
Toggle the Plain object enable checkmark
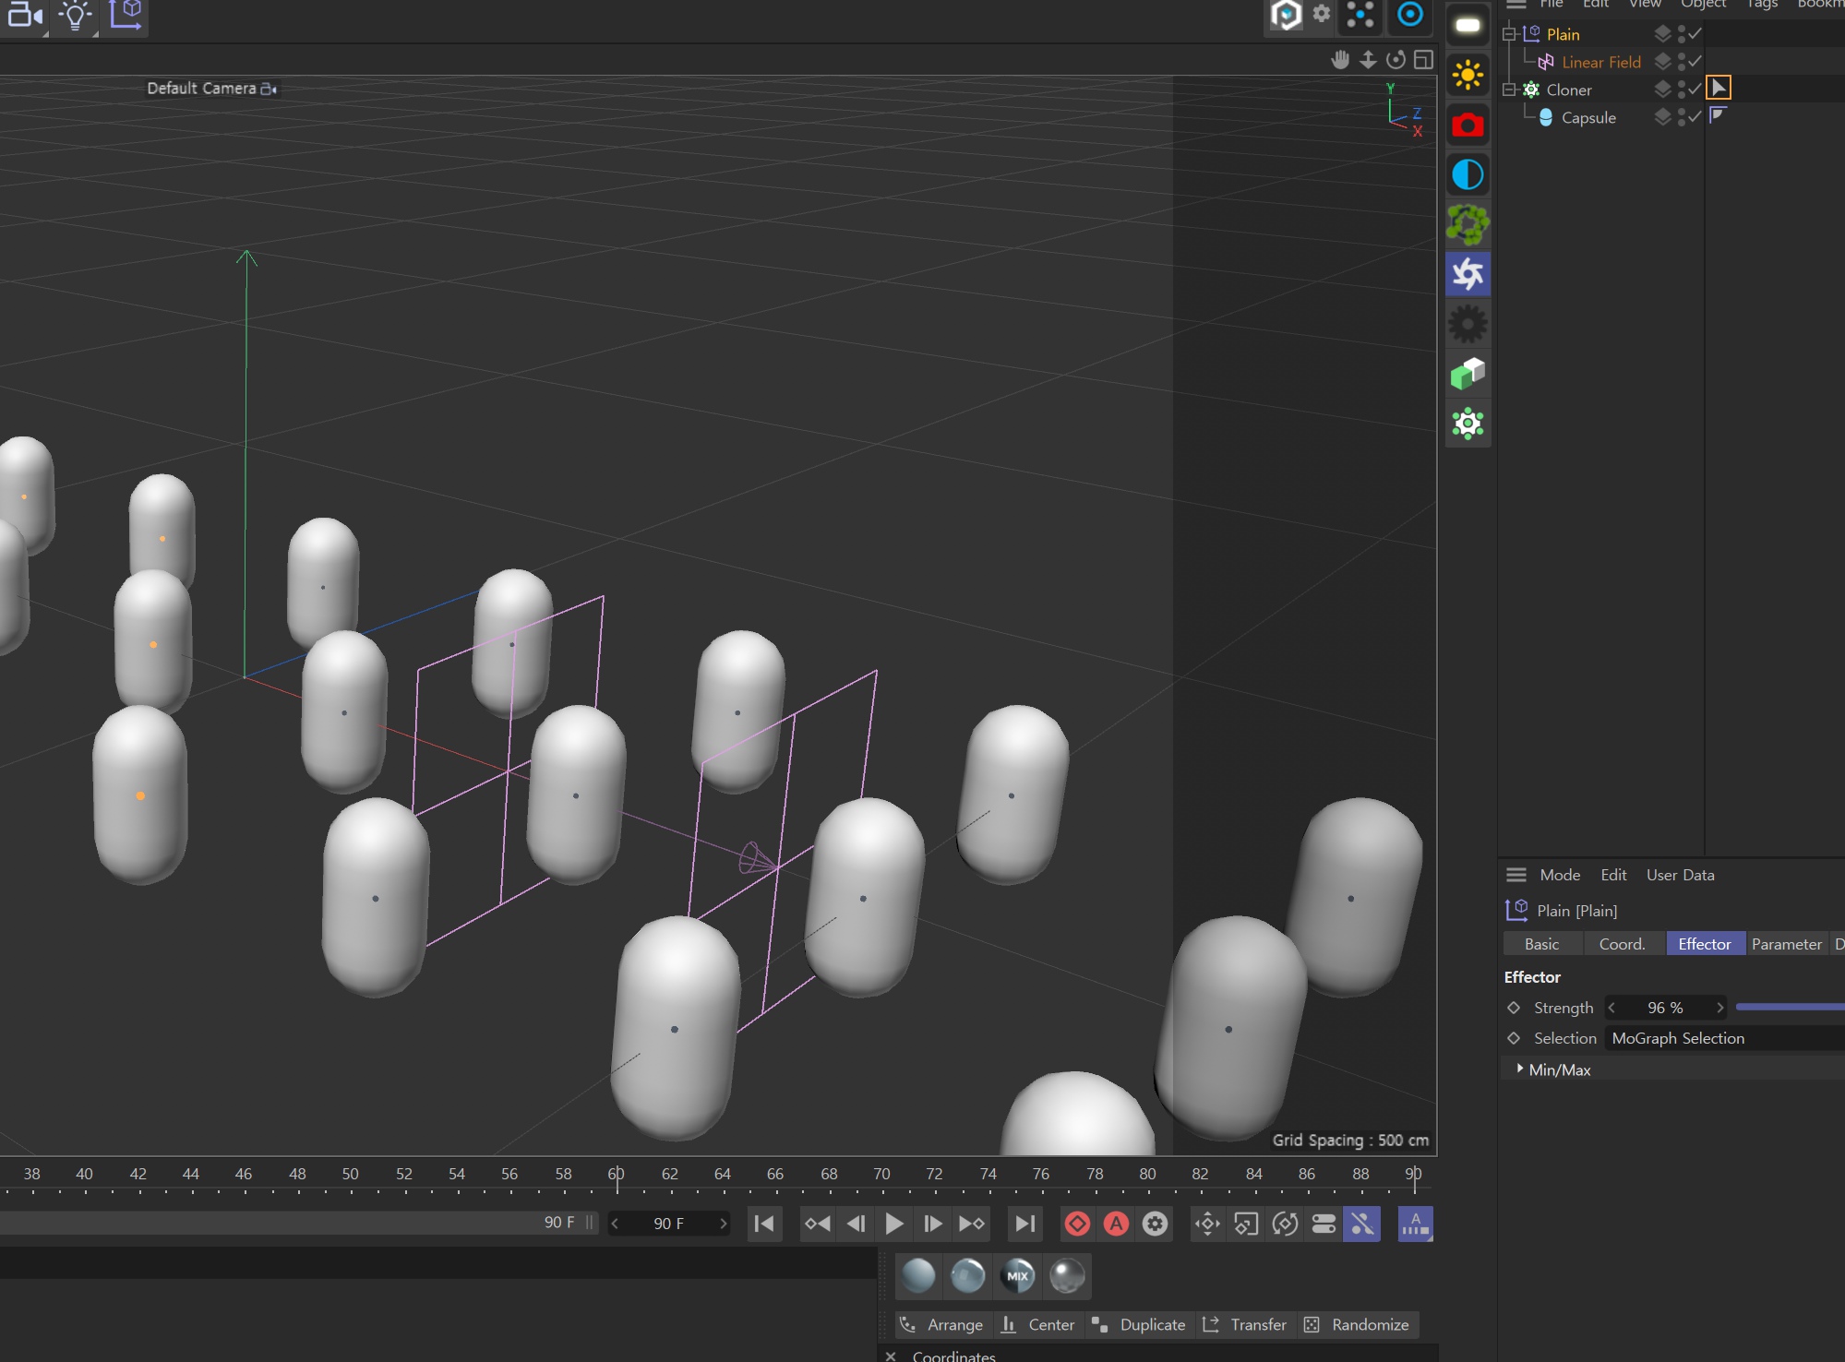(1695, 34)
